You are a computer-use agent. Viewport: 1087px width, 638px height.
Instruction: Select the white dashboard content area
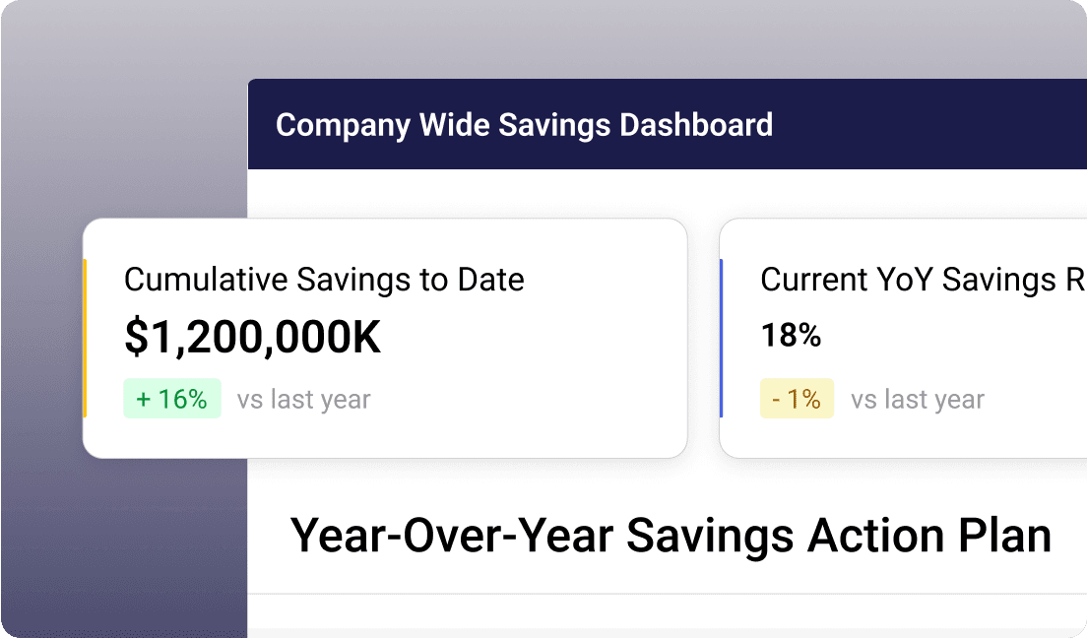[492, 482]
